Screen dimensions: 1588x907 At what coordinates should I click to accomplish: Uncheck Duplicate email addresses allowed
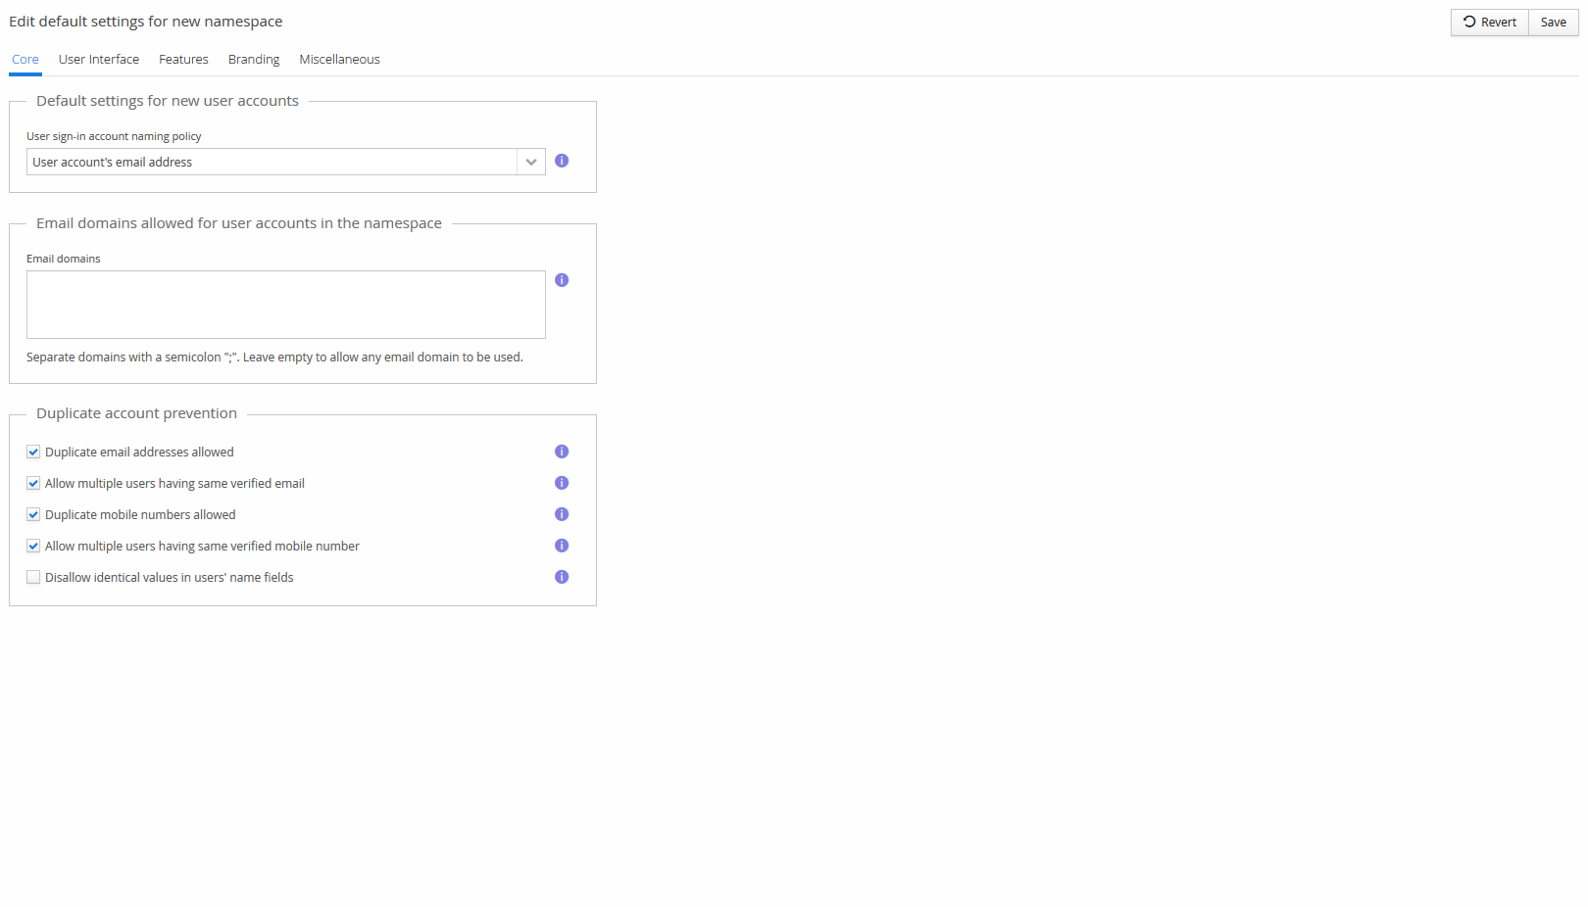pos(33,452)
